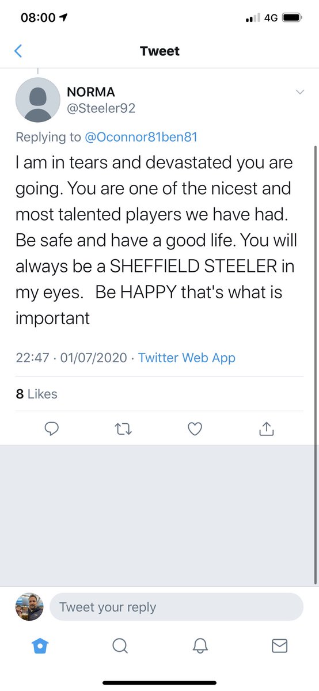Viewport: 319px width, 691px height.
Task: View the 8 Likes list
Action: 37,394
